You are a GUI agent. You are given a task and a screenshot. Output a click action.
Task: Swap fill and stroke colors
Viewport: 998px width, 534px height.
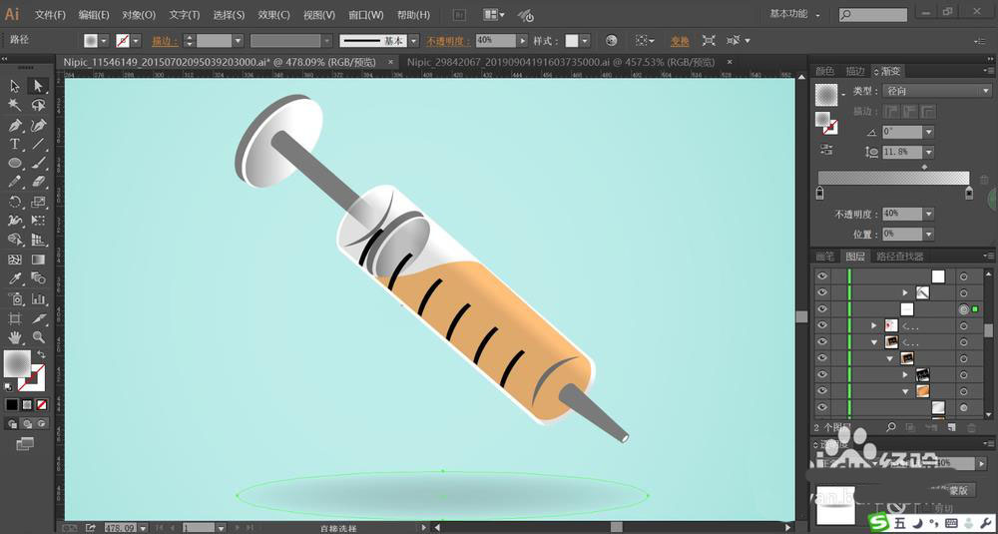pyautogui.click(x=41, y=354)
